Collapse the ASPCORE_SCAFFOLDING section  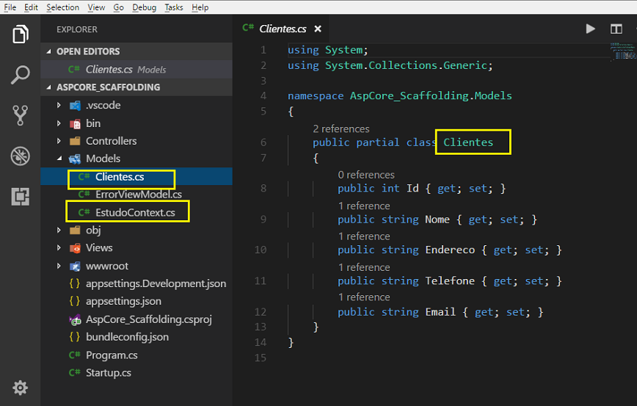coord(48,87)
